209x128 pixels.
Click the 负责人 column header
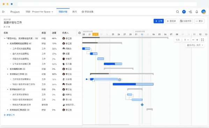66,33
